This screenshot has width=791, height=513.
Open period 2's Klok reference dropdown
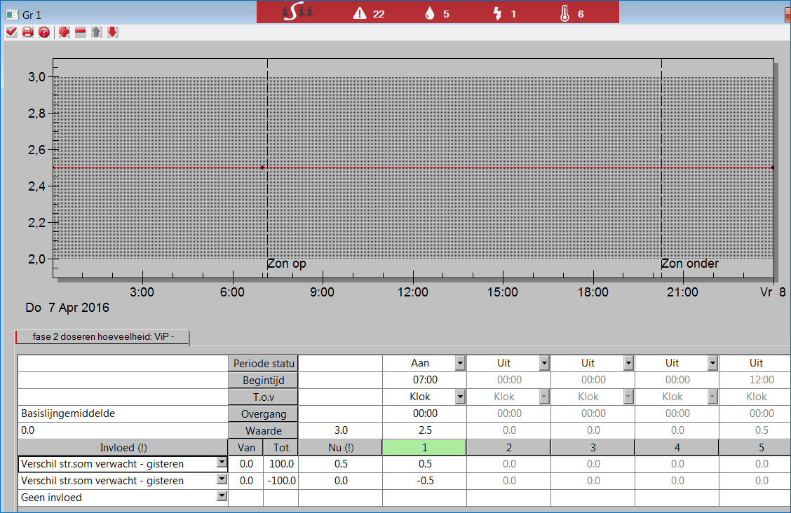[544, 397]
